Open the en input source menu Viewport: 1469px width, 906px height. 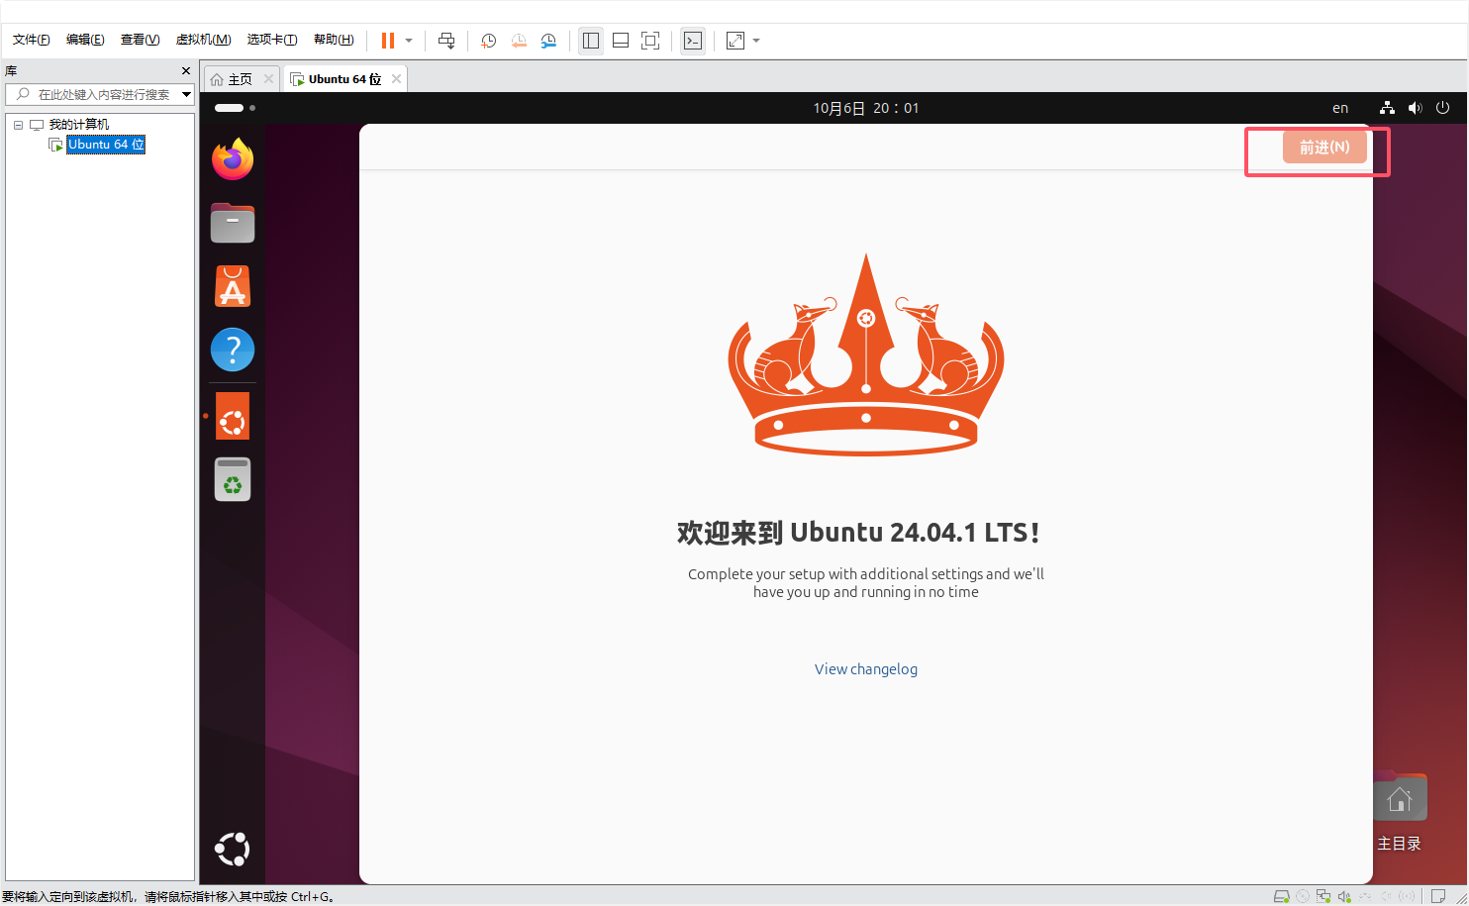(1340, 108)
